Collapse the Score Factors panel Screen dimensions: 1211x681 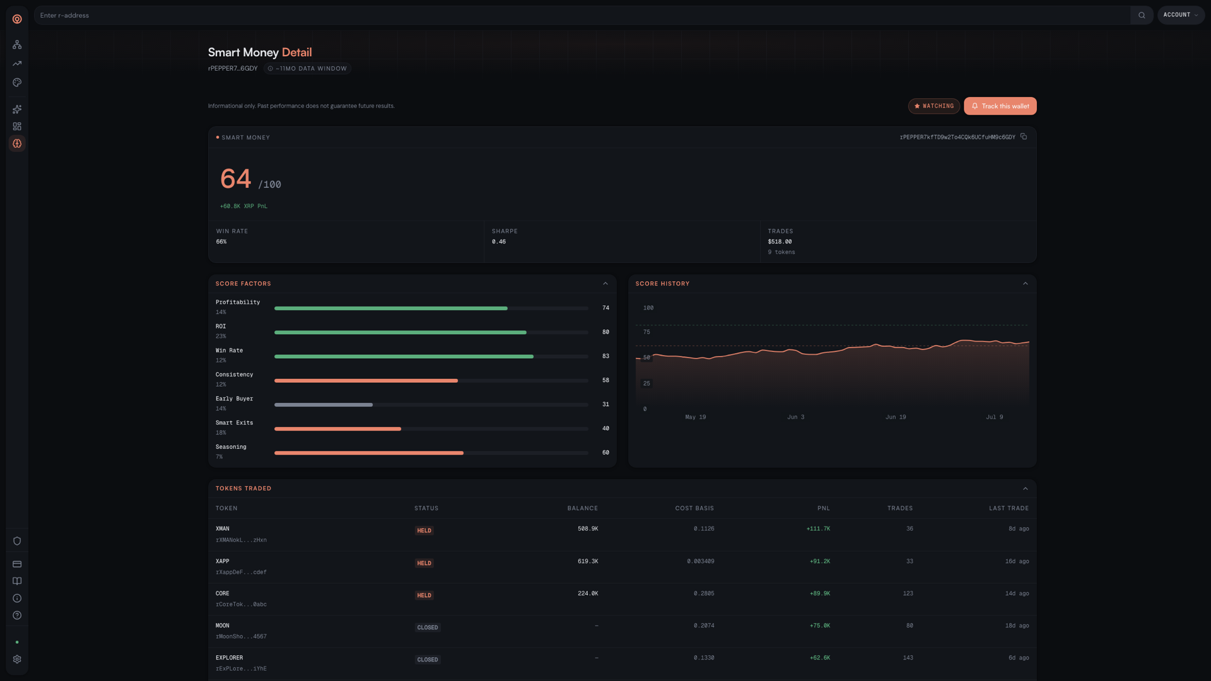pyautogui.click(x=605, y=284)
